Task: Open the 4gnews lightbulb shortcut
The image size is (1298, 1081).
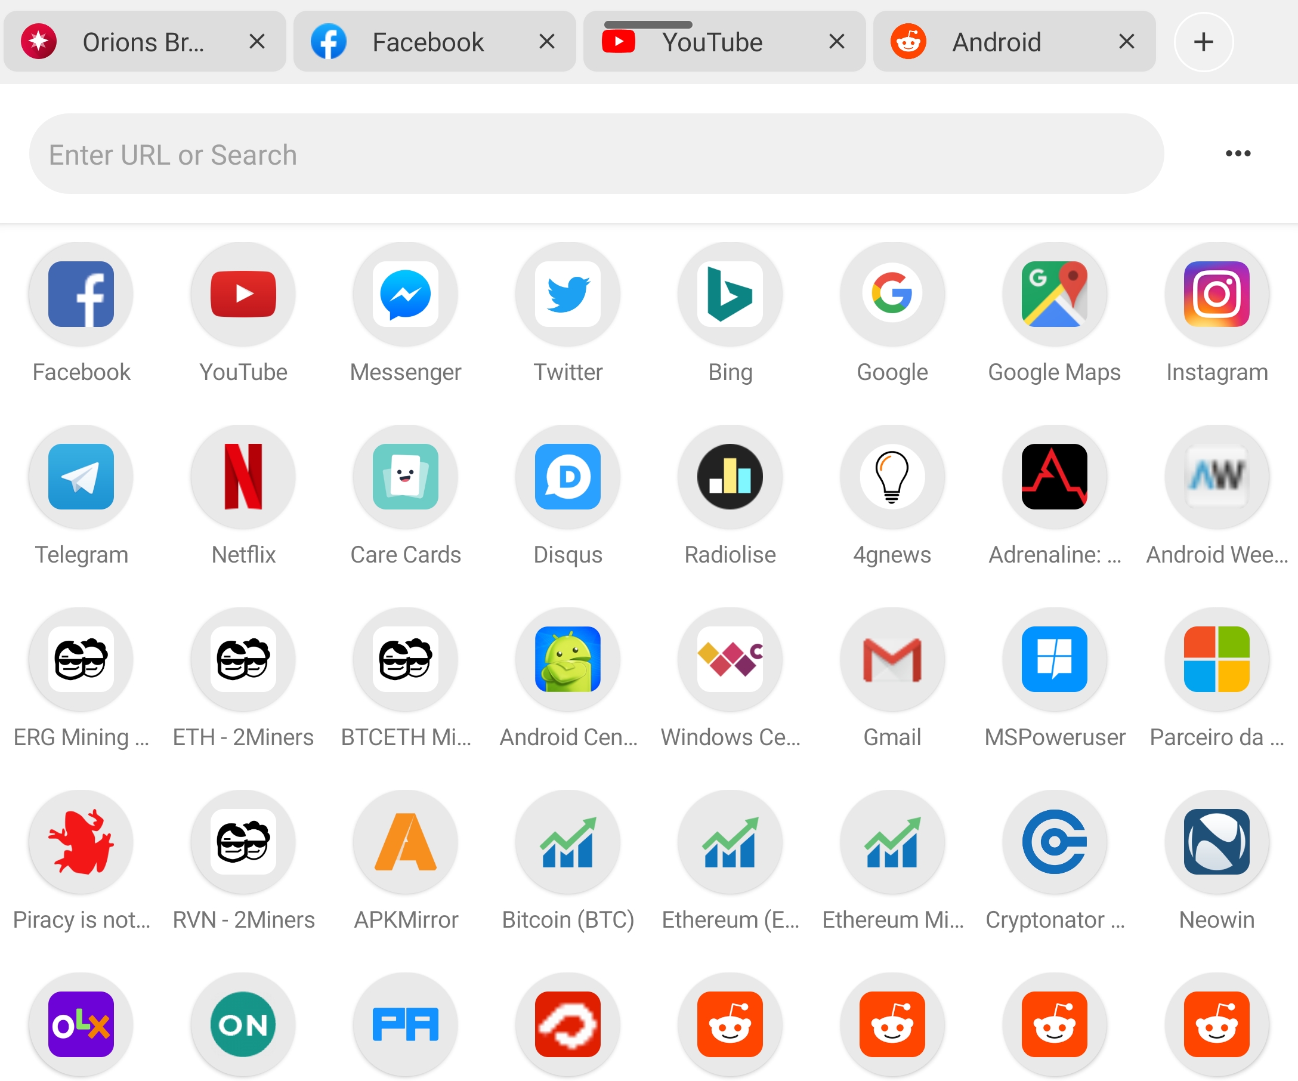Action: pyautogui.click(x=892, y=477)
